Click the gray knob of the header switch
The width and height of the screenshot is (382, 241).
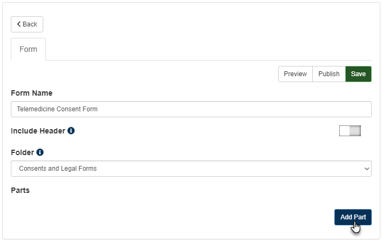355,131
